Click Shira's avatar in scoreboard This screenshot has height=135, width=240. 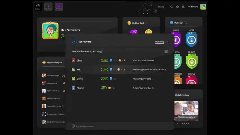(x=73, y=60)
